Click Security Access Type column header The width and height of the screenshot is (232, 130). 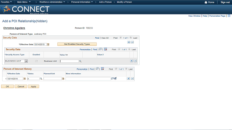(x=14, y=55)
